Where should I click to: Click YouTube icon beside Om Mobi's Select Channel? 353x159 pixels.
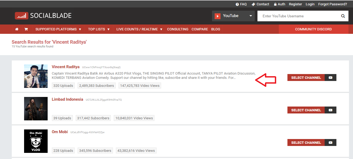331,142
